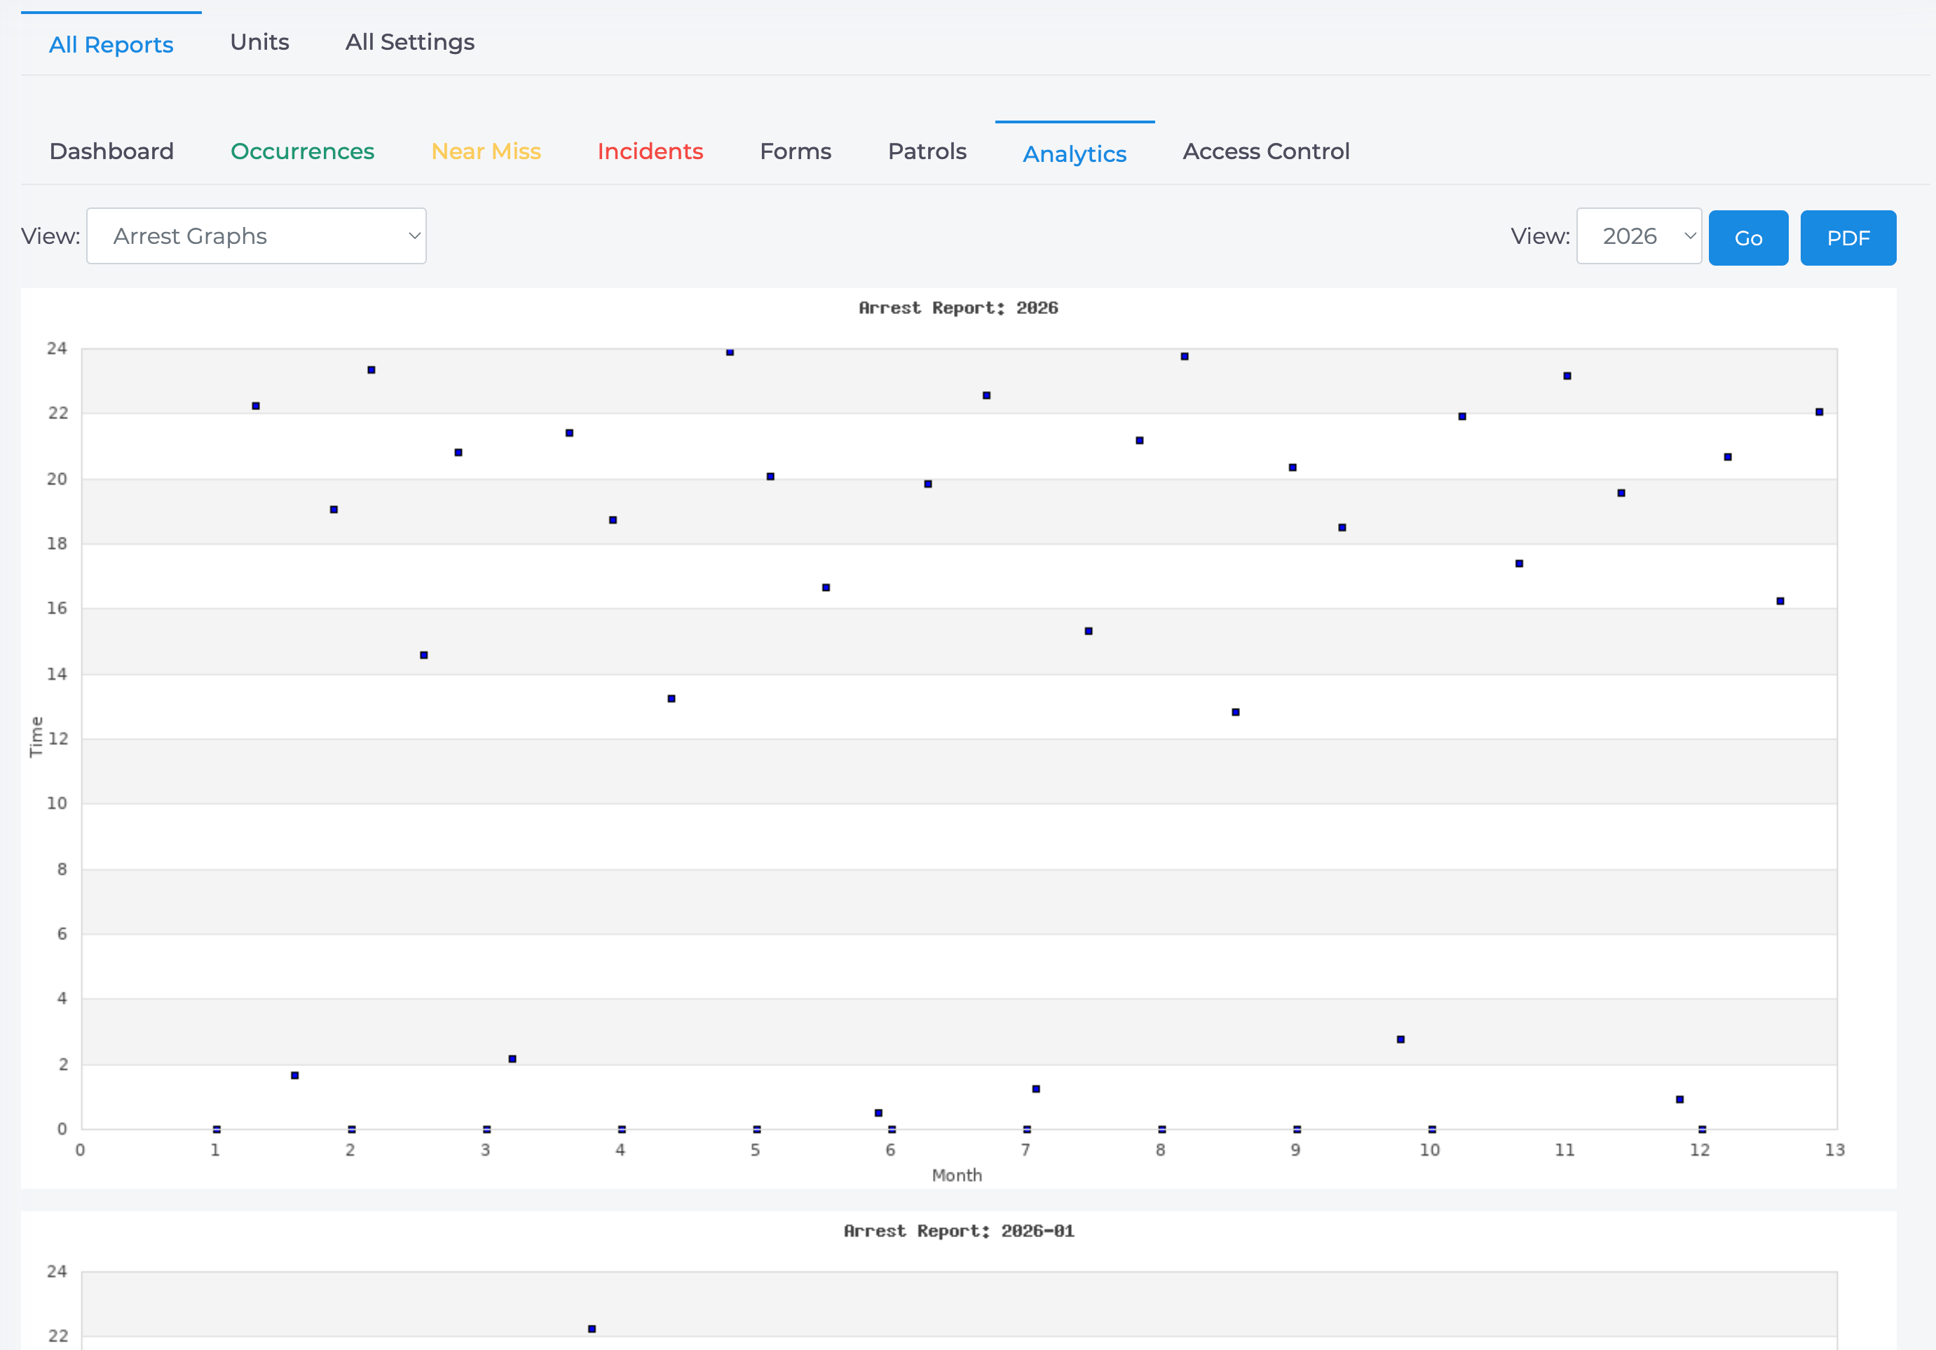
Task: Switch to the Forms tab
Action: (795, 152)
